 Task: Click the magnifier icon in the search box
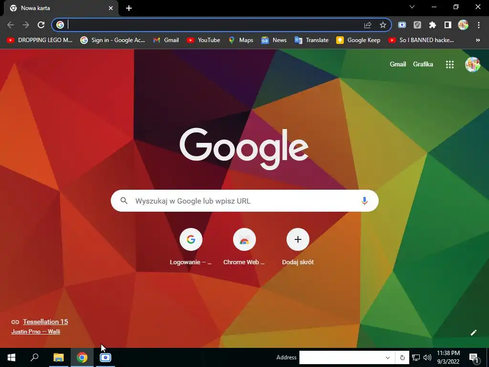click(124, 201)
